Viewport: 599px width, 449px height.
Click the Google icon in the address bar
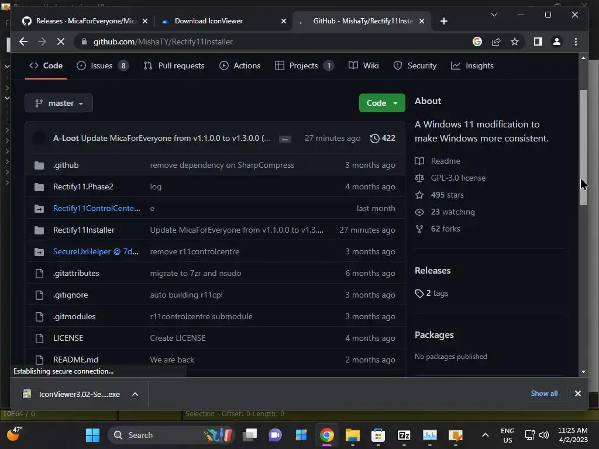coord(477,42)
